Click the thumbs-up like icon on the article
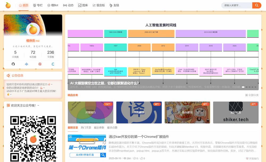 [x=142, y=158]
